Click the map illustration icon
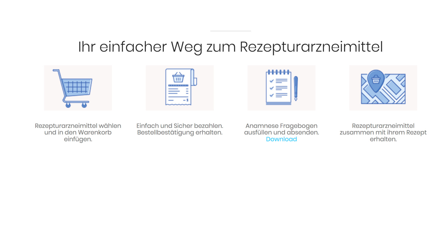Image resolution: width=444 pixels, height=249 pixels. point(383,88)
